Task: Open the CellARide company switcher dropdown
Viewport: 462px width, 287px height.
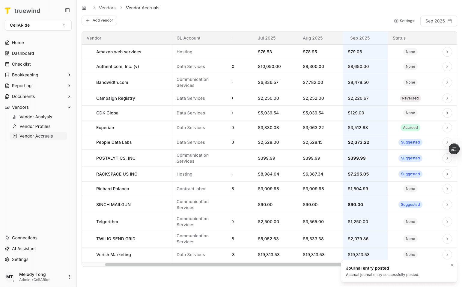Action: tap(38, 25)
